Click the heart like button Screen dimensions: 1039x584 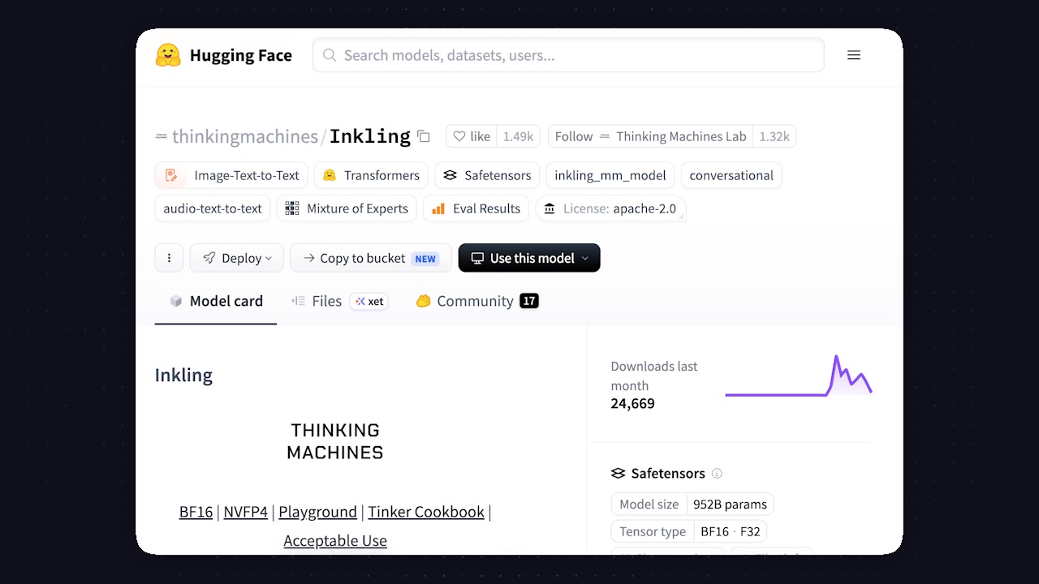click(472, 136)
